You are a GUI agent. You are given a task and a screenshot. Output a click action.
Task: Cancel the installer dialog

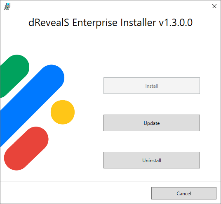[x=184, y=193]
